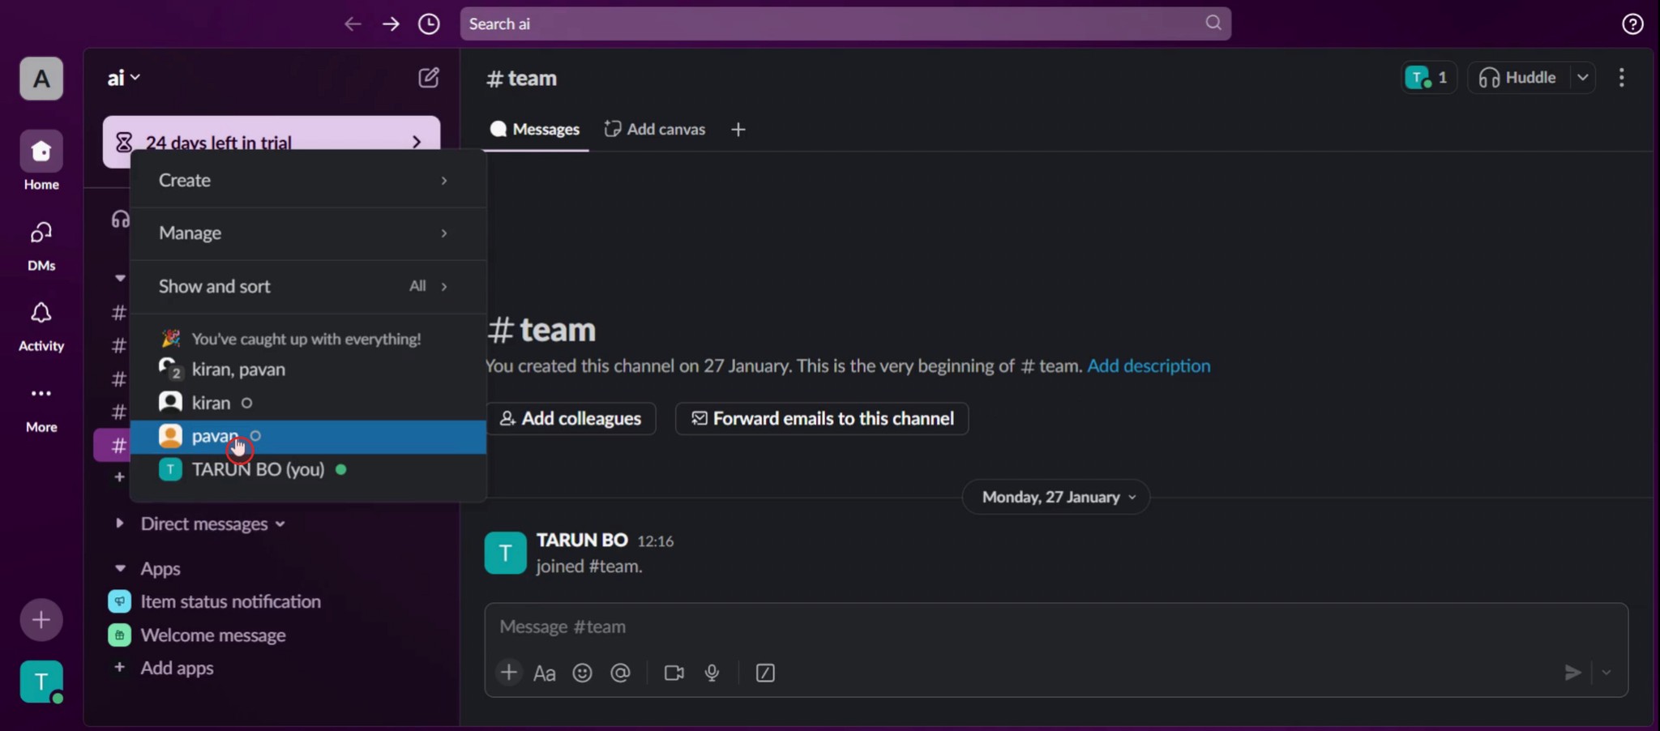
Task: Open the emoji picker in the composer
Action: (582, 673)
